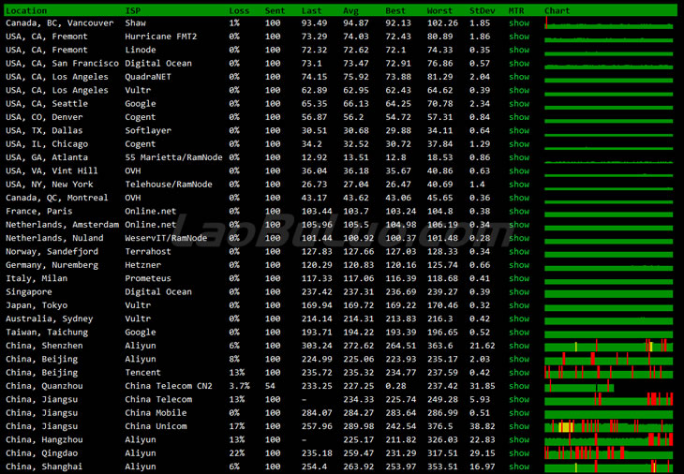The image size is (684, 474).
Task: Click the Sent column header
Action: tap(275, 10)
